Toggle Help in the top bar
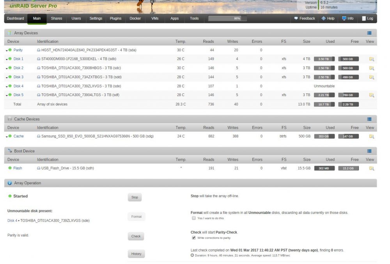The width and height of the screenshot is (390, 264). click(328, 19)
